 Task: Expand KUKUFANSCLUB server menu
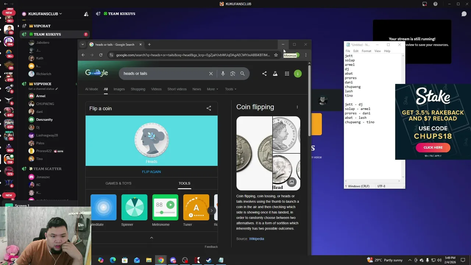pyautogui.click(x=45, y=14)
